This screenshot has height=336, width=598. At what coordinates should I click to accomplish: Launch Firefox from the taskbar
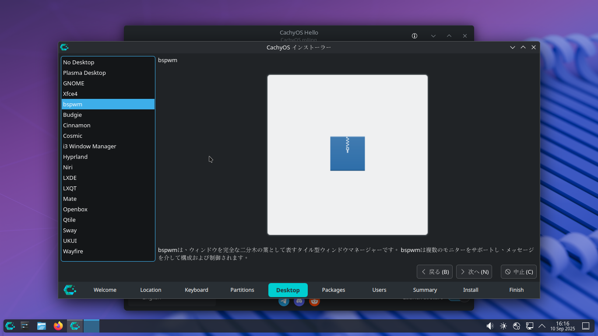tap(58, 326)
